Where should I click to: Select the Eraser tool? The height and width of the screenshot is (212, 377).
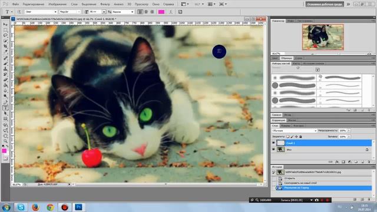pyautogui.click(x=5, y=79)
